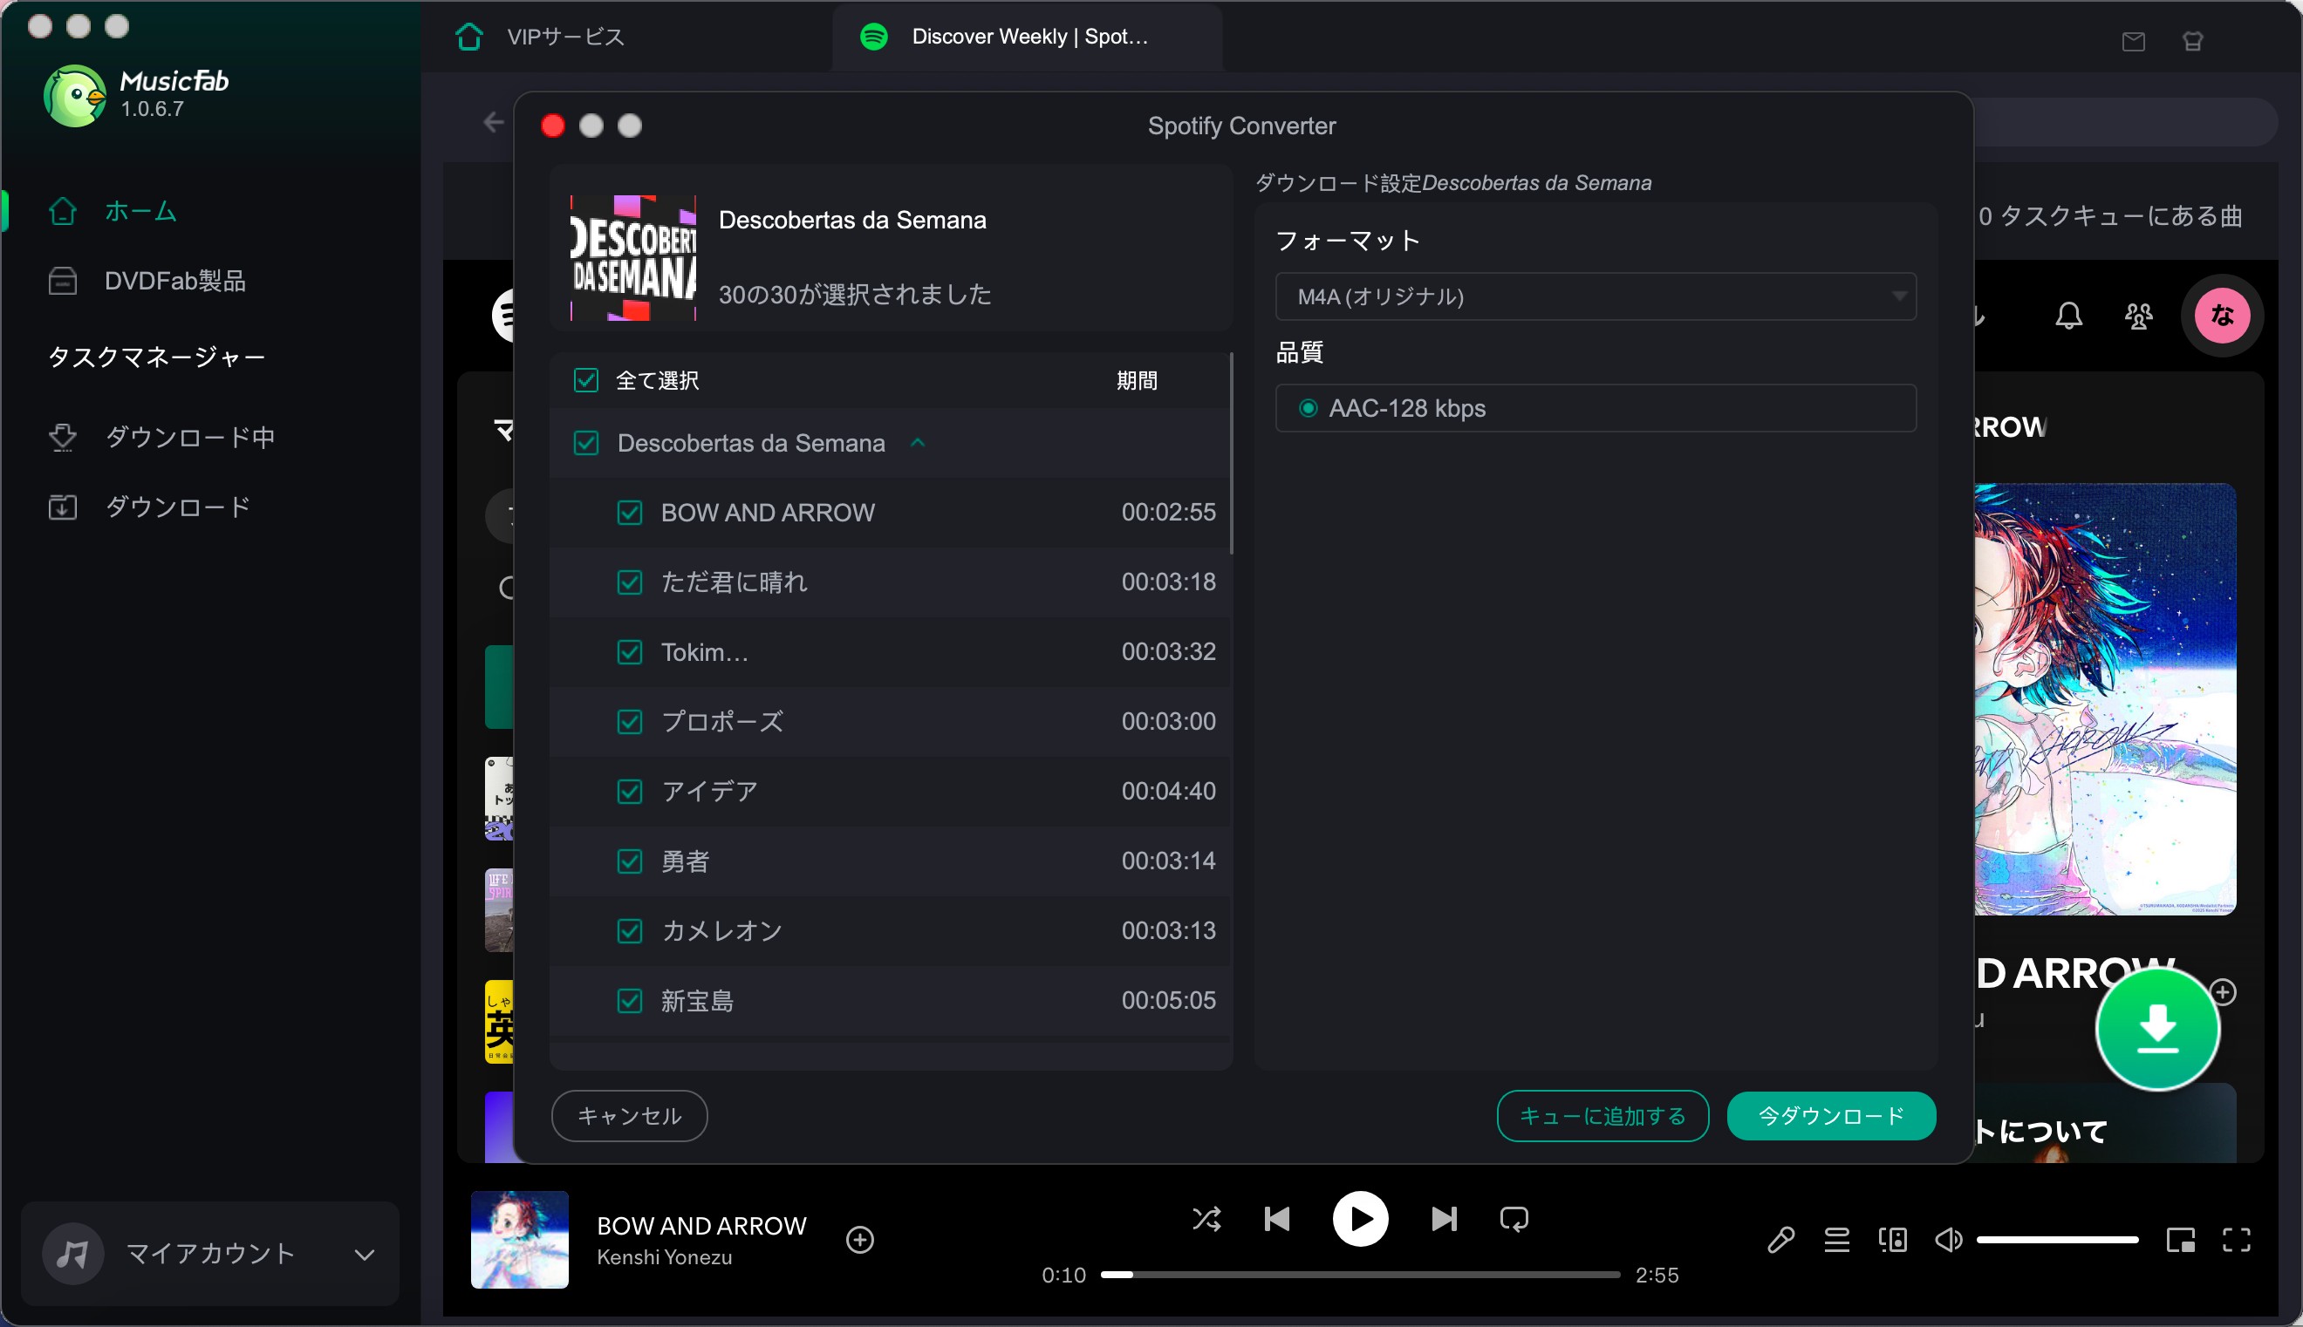Image resolution: width=2303 pixels, height=1327 pixels.
Task: Uncheck the Tokim… track
Action: (x=630, y=651)
